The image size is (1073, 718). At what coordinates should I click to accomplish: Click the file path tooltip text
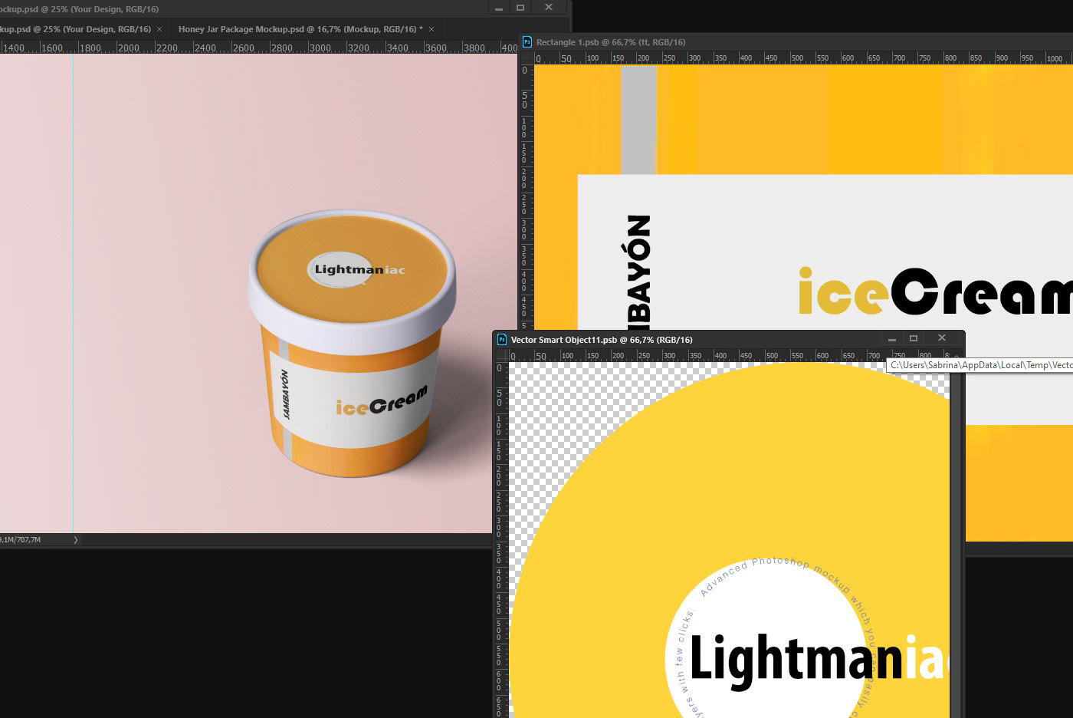tap(981, 365)
